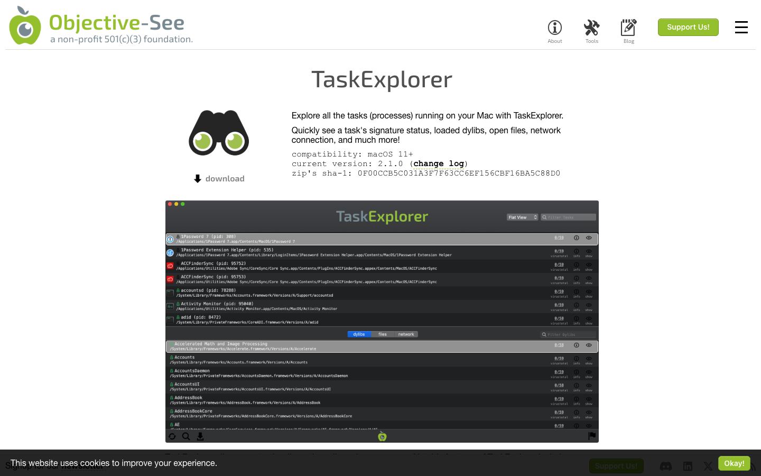Click the download link

(x=219, y=179)
